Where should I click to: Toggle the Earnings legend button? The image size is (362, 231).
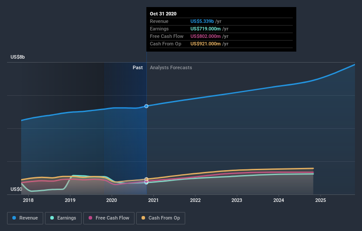coord(63,218)
